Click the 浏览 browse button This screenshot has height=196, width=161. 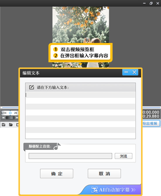124,156
